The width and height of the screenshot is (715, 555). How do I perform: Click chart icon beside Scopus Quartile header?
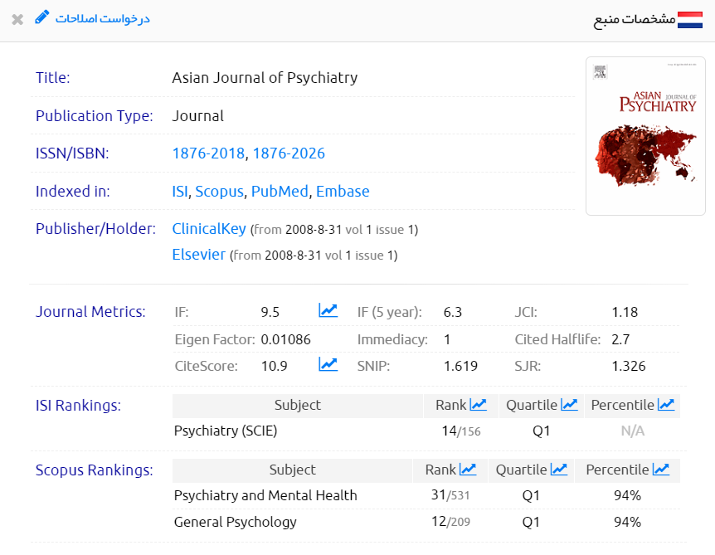(x=559, y=470)
